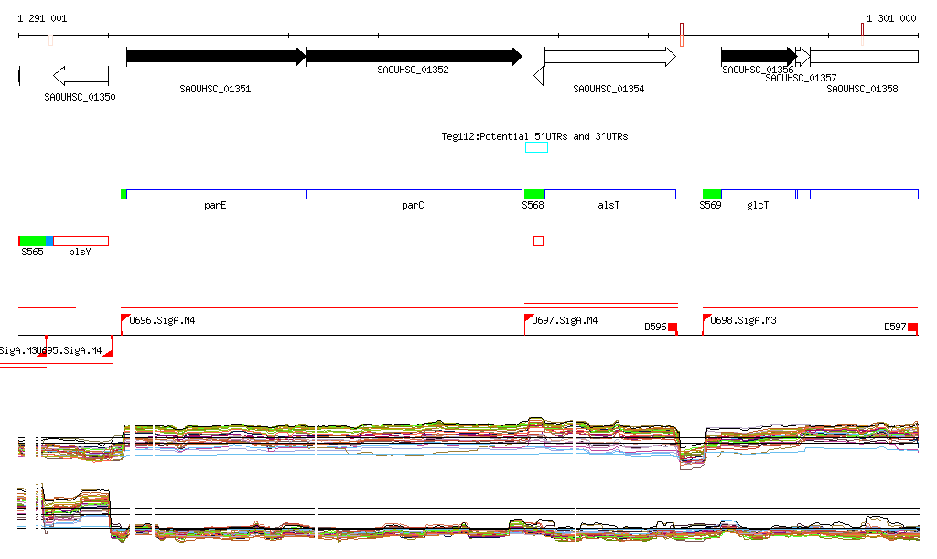Select the plsY red outlined box
The width and height of the screenshot is (937, 559).
81,241
